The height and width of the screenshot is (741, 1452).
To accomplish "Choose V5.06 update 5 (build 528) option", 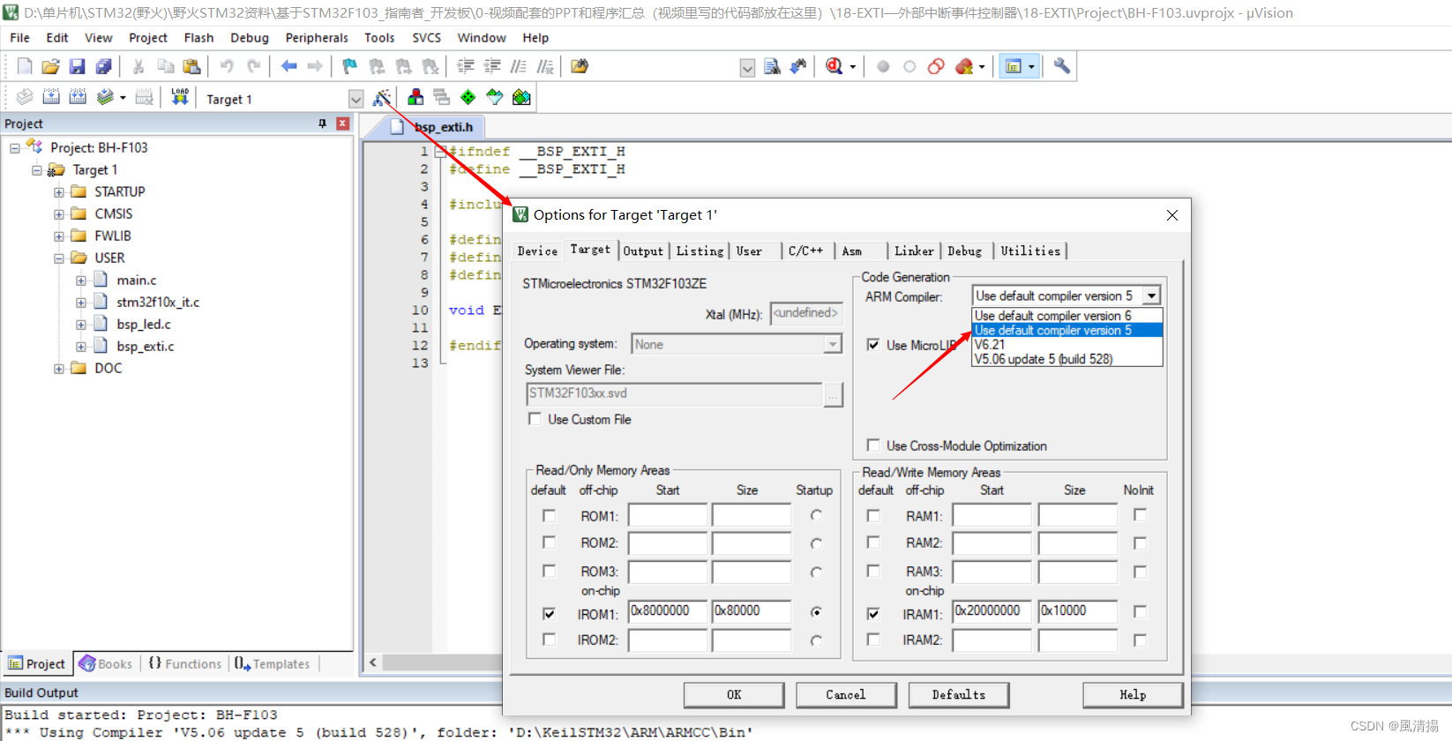I will coord(1067,359).
